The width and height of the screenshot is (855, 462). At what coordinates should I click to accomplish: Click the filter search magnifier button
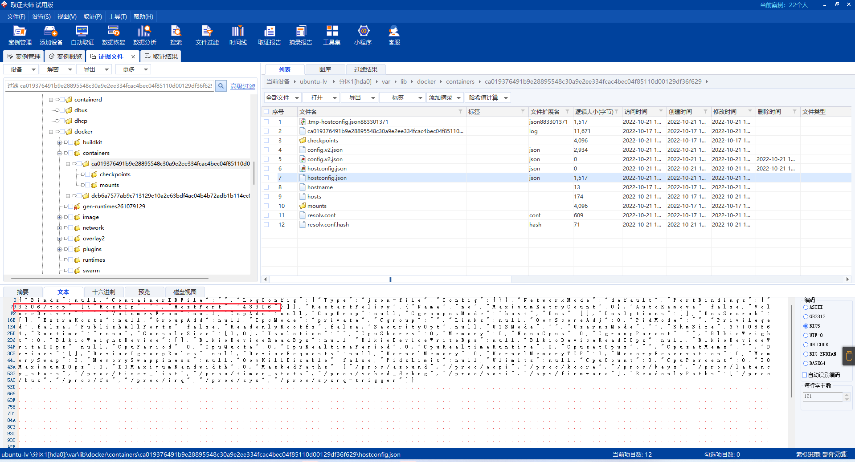(x=221, y=86)
